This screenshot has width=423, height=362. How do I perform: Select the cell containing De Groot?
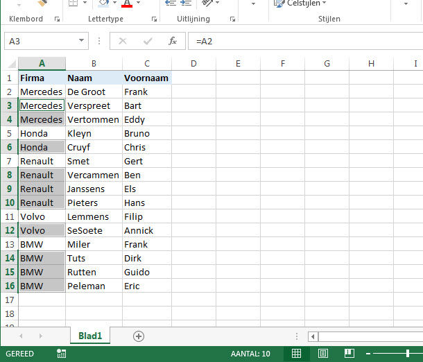coord(94,92)
